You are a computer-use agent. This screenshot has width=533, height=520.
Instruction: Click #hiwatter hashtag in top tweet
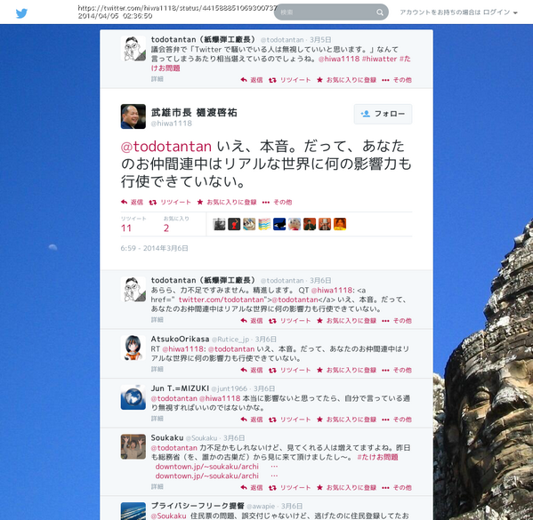click(379, 59)
